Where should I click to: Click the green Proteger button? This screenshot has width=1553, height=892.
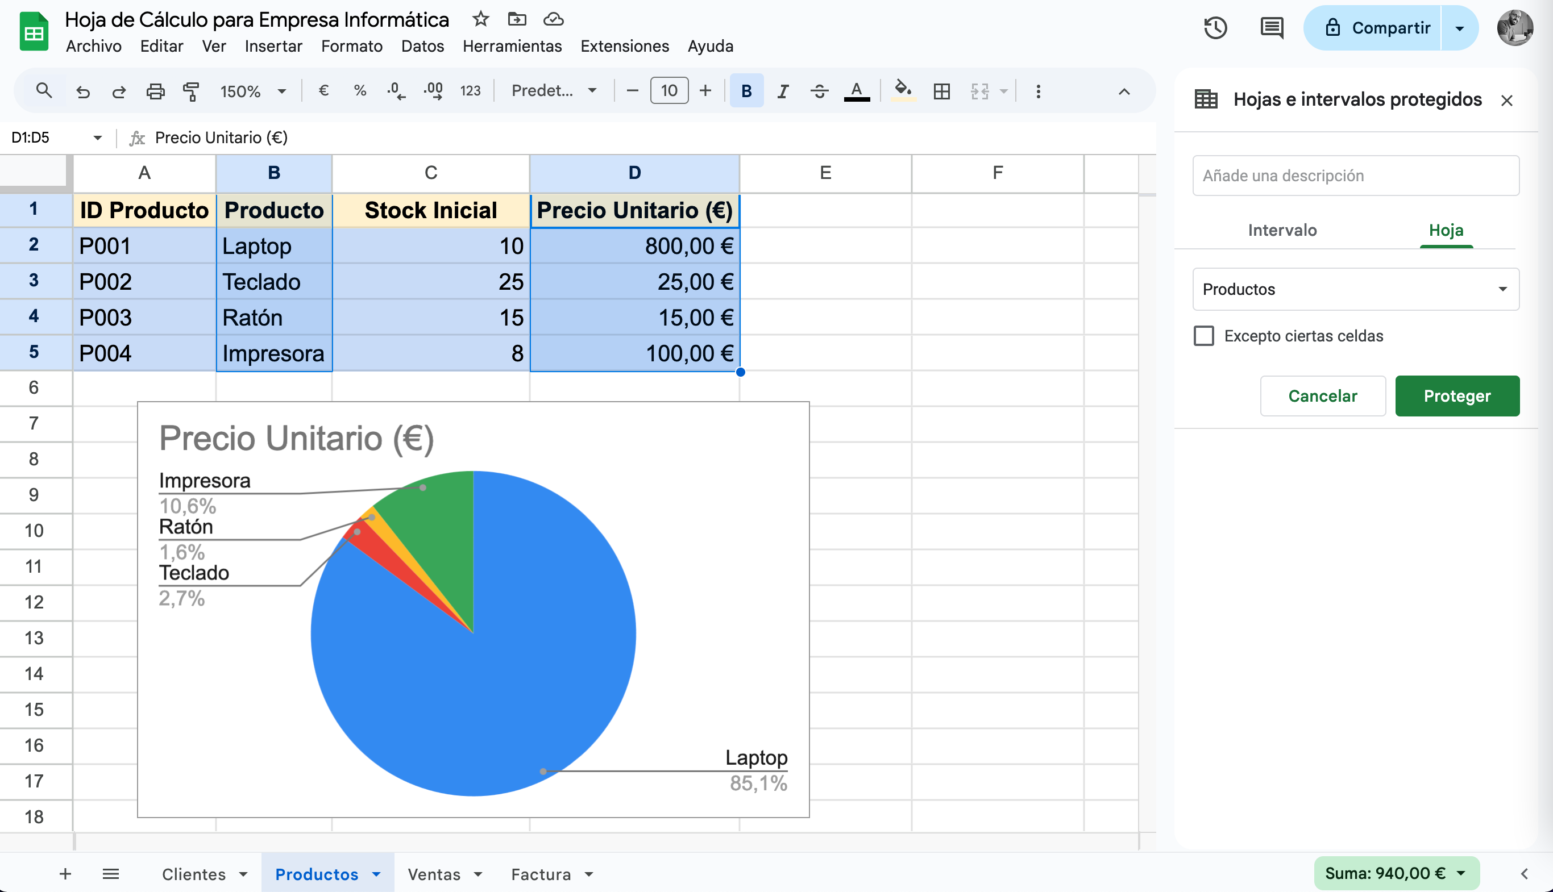click(1457, 396)
